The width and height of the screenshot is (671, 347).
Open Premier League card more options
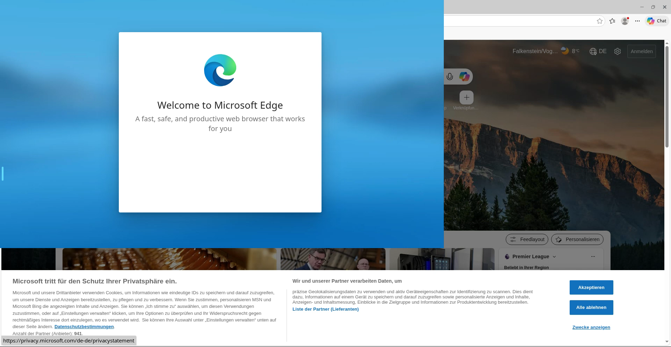coord(593,256)
